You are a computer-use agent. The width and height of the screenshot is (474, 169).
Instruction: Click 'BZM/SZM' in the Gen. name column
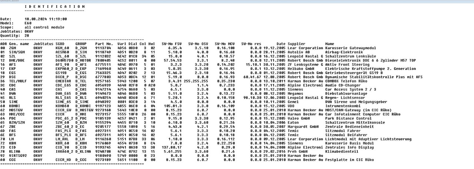pos(17,122)
